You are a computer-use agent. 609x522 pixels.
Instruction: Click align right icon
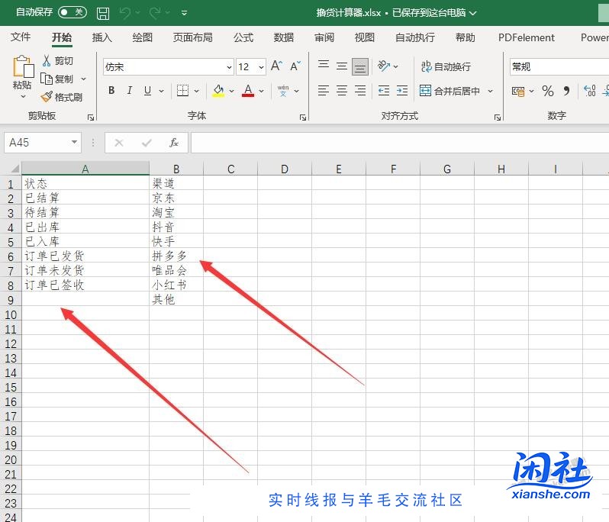360,91
